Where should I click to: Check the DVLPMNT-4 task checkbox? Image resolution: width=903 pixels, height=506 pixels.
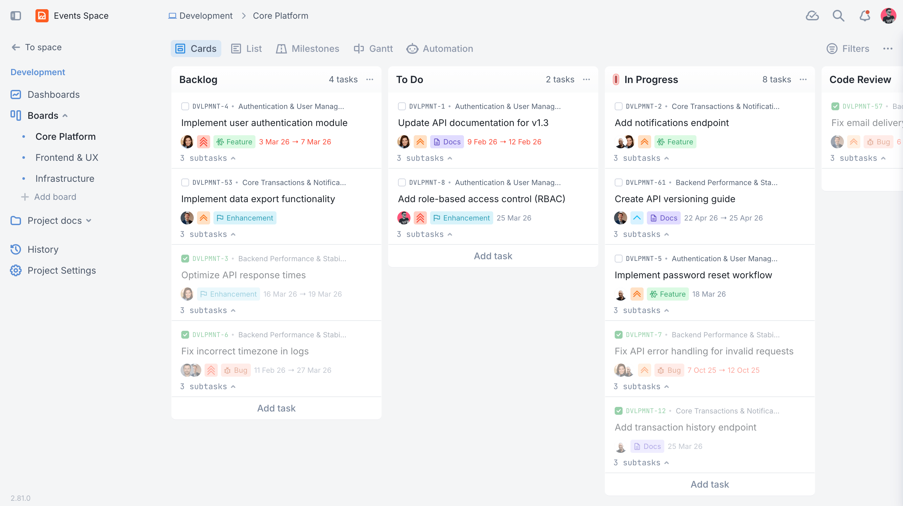(x=185, y=106)
